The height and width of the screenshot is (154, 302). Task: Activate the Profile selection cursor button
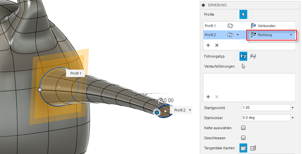coord(243,14)
